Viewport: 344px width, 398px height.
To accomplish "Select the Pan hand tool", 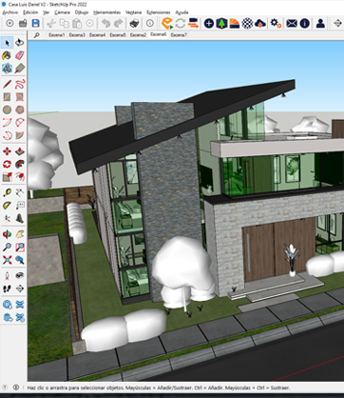I will tap(20, 234).
